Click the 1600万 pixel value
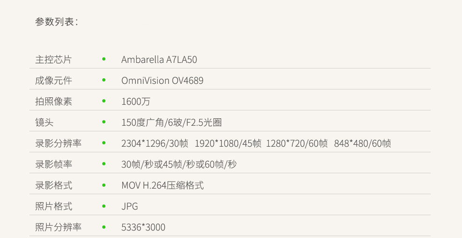 click(x=136, y=102)
